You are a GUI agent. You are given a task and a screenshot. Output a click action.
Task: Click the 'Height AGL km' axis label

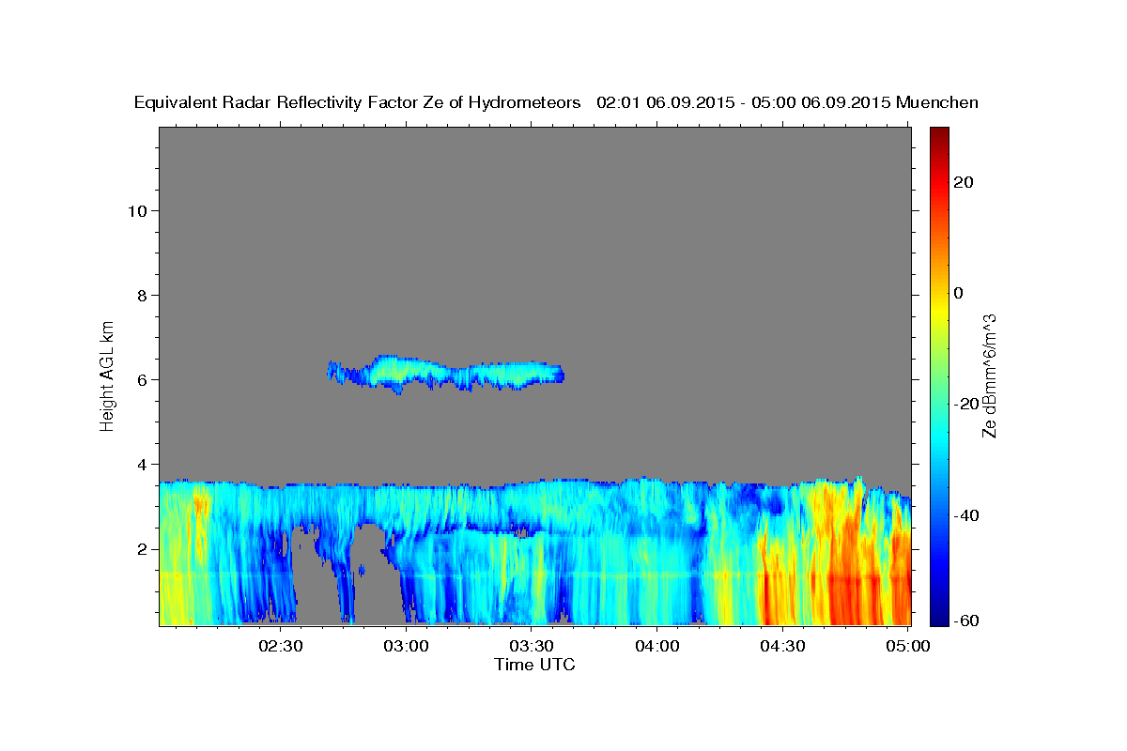click(108, 375)
